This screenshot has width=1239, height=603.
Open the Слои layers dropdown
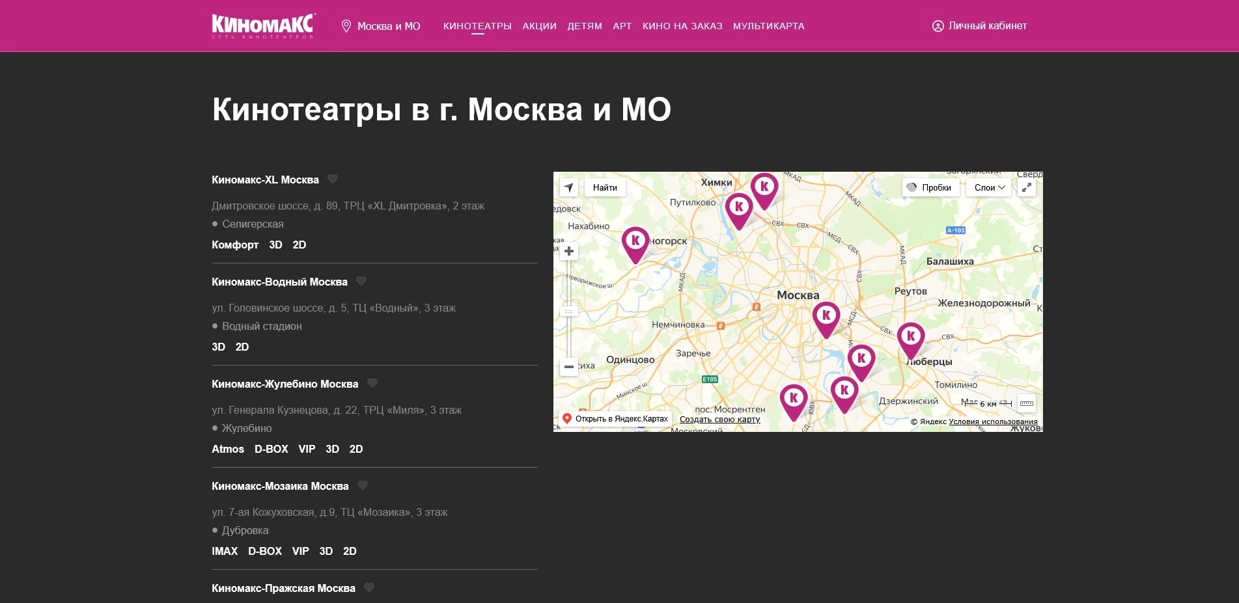[x=987, y=187]
